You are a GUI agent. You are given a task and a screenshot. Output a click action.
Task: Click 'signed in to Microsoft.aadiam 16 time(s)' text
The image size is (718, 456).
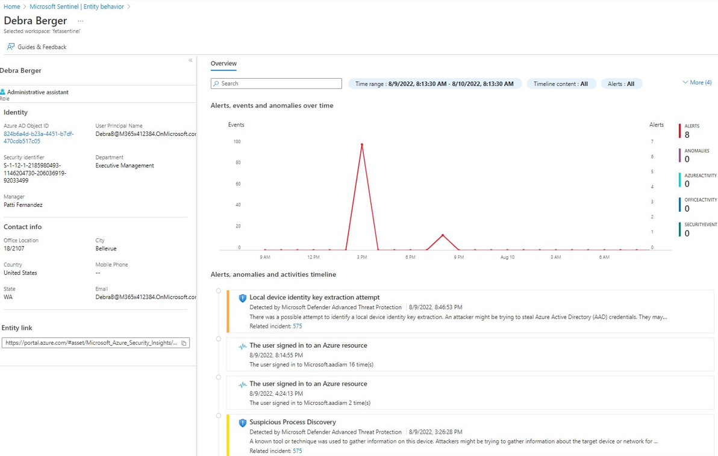tap(311, 365)
